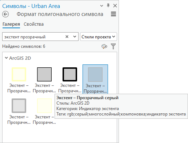This screenshot has width=188, height=143.
Task: Select the pale yellow borderless extent symbol
Action: coord(44,112)
